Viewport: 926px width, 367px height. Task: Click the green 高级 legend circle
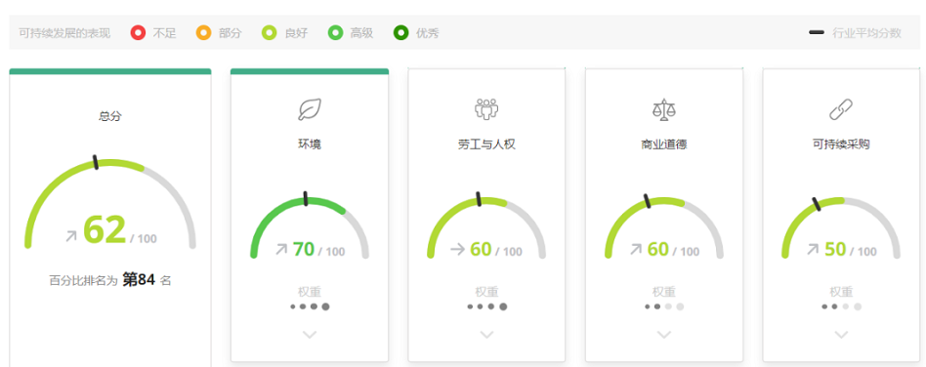[336, 33]
